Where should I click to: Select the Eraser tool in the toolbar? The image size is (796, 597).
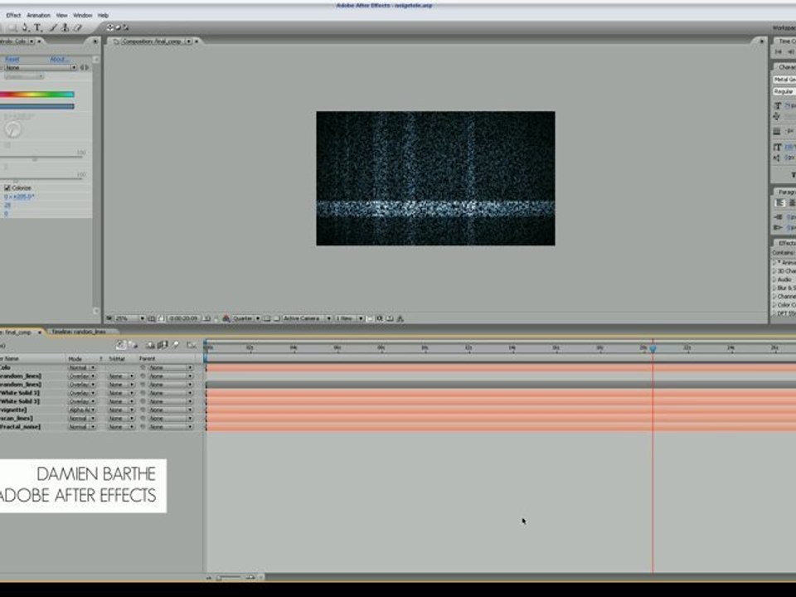point(78,28)
